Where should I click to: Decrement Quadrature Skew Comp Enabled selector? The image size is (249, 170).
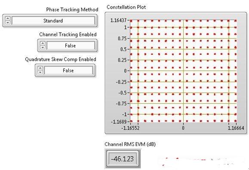(x=40, y=72)
